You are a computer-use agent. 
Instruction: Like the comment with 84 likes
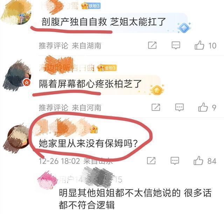click(198, 161)
